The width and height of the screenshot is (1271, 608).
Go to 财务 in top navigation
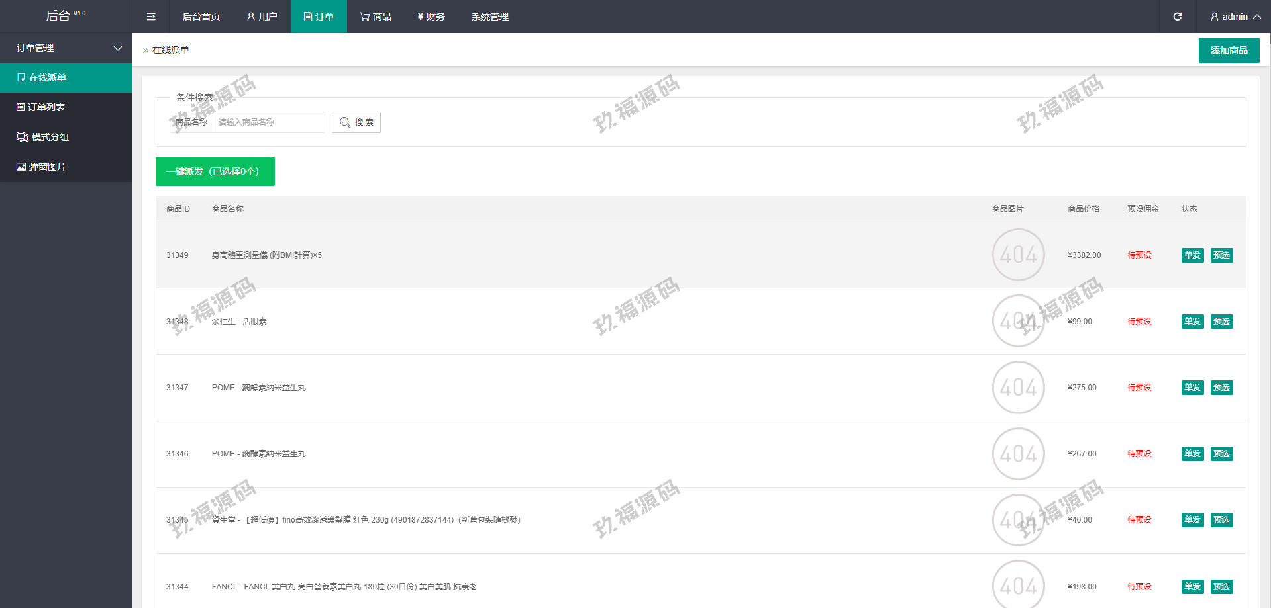pos(431,17)
